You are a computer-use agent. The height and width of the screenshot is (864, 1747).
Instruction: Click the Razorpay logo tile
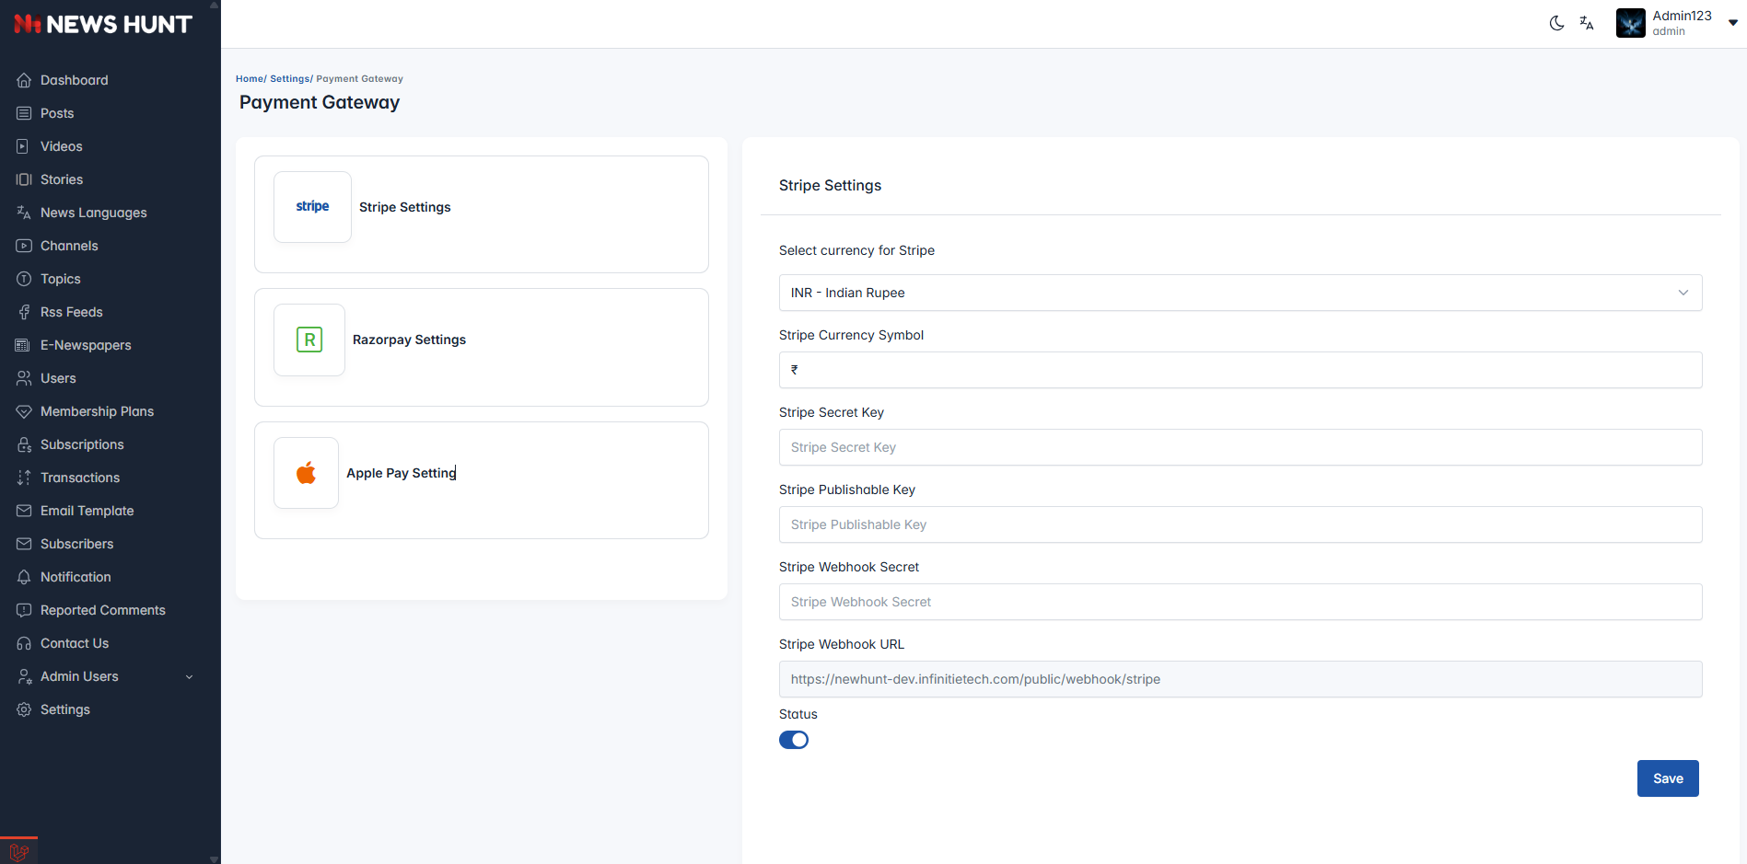(309, 340)
